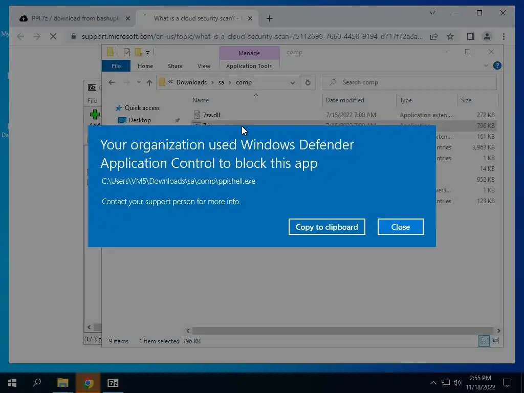Select Quick access in navigation pane
524x393 pixels.
(142, 108)
